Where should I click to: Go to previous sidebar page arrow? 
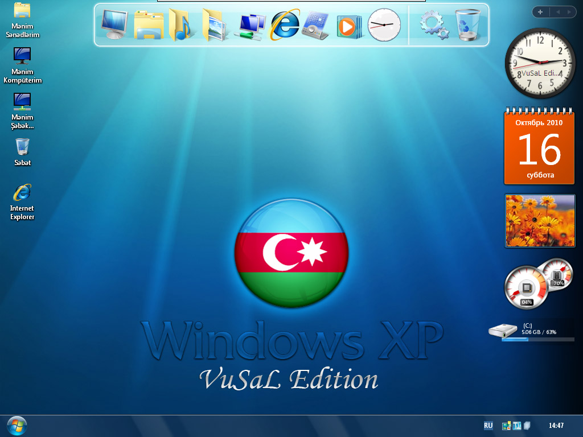(558, 12)
